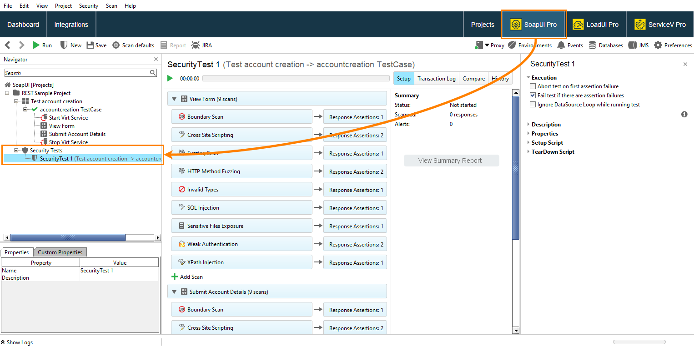Save project with the floppy disk icon
The width and height of the screenshot is (694, 347).
pyautogui.click(x=90, y=45)
